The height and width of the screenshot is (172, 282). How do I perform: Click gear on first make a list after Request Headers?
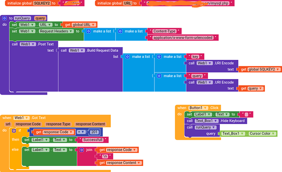88,31
